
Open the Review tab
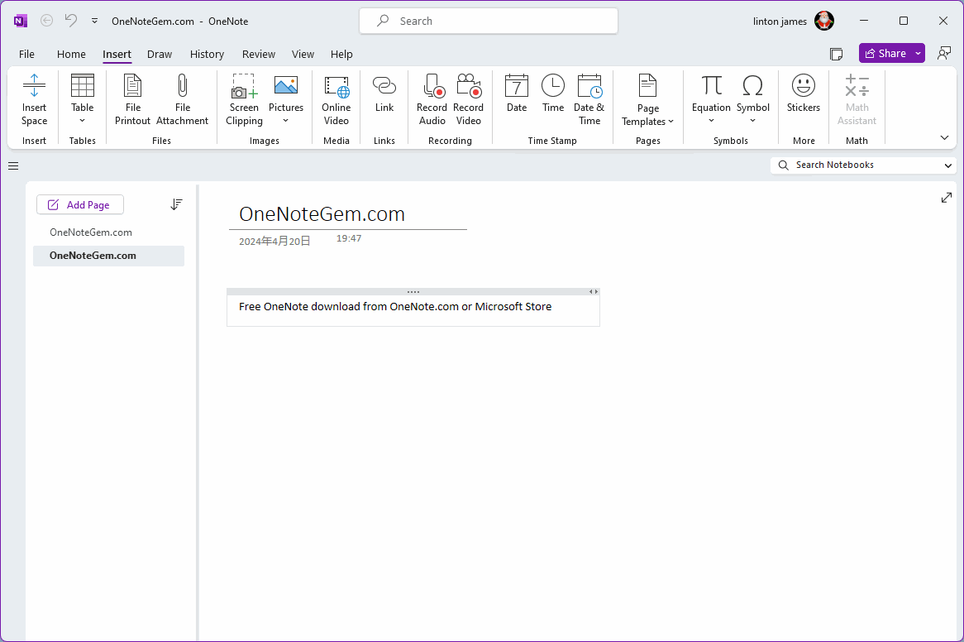pos(258,54)
